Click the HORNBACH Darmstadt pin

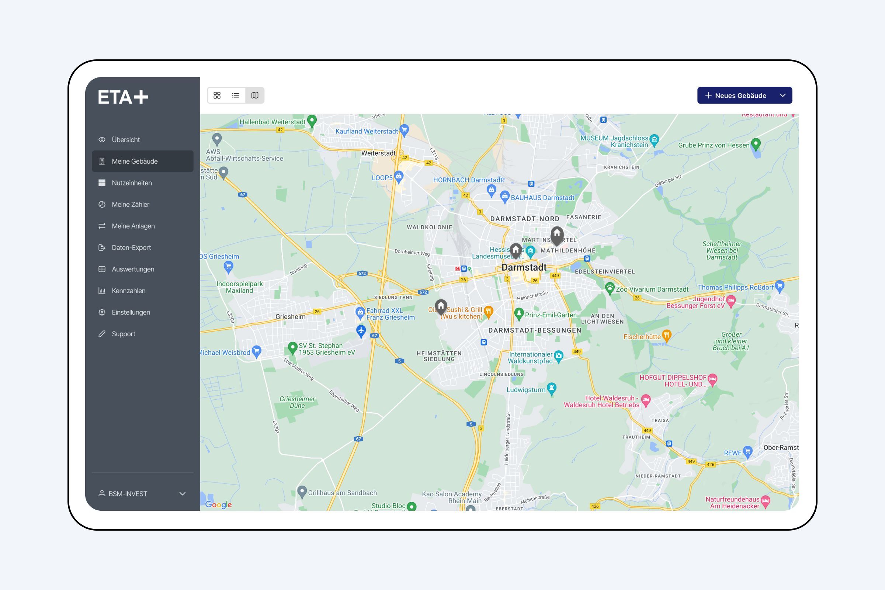pos(491,191)
